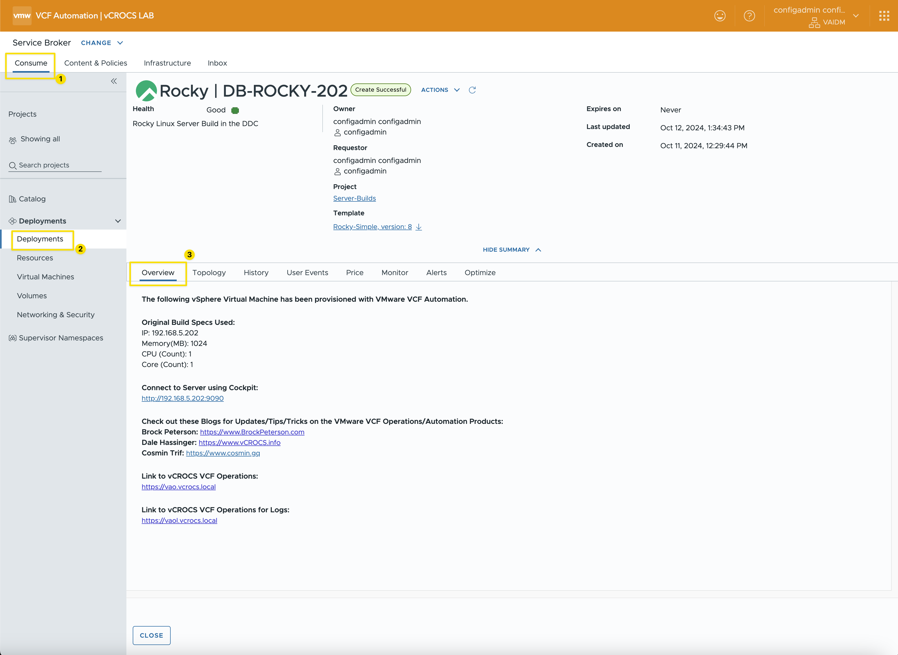Open the apps grid switcher icon
Screen dimensions: 898x655
point(884,16)
